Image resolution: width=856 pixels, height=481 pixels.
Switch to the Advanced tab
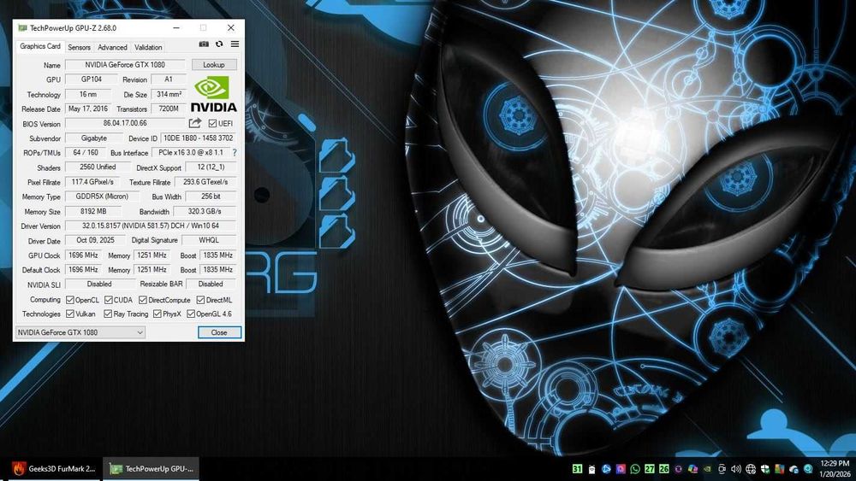pos(112,47)
